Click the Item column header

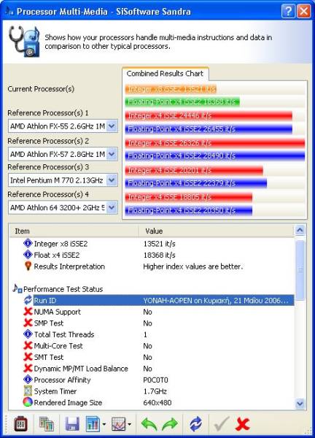[74, 231]
